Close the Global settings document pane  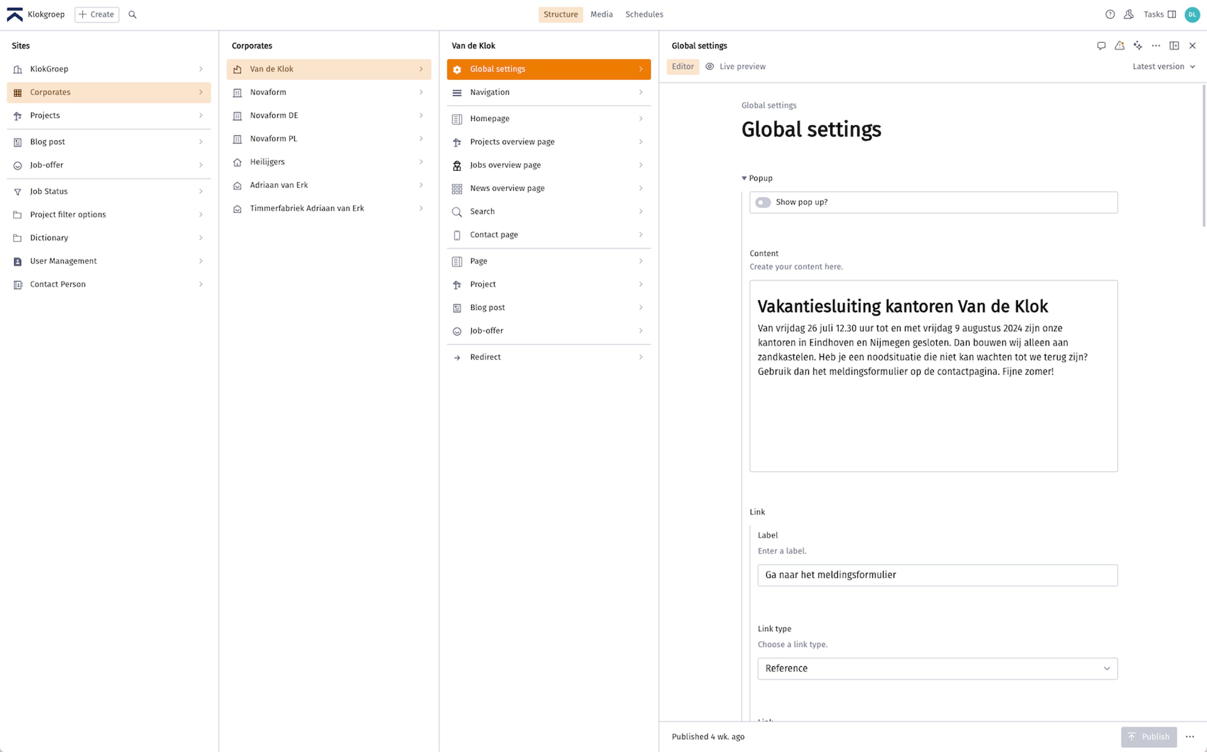pos(1192,46)
